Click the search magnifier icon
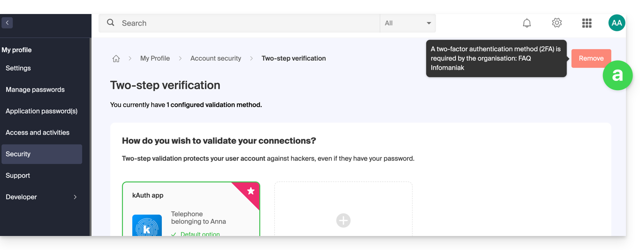This screenshot has width=640, height=250. [x=111, y=22]
